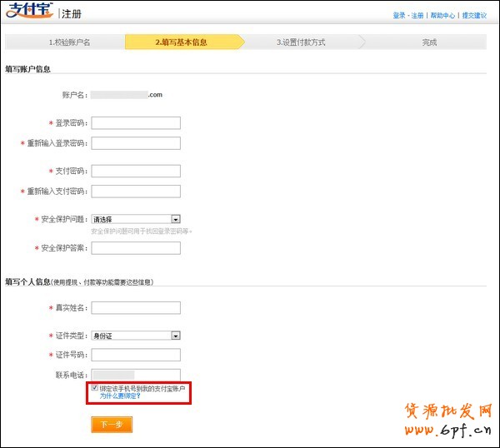The width and height of the screenshot is (500, 448).
Task: Click the 真实姓名 input field
Action: [136, 308]
